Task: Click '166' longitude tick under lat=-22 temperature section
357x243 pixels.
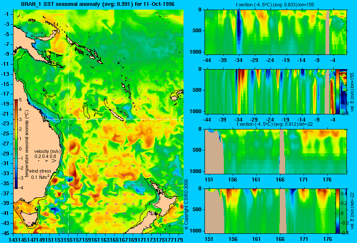Action: [280, 180]
